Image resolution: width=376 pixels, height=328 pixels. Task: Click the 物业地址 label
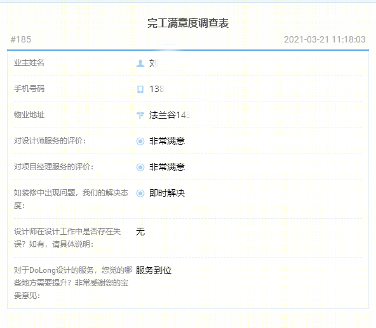pyautogui.click(x=29, y=115)
